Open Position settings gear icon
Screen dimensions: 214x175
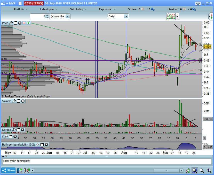click(194, 9)
